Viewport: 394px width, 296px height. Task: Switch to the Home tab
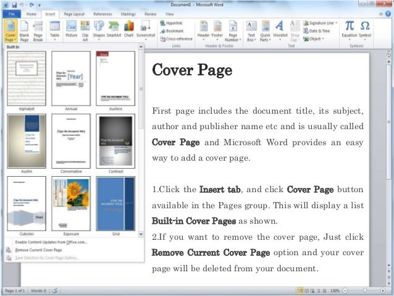[x=31, y=14]
